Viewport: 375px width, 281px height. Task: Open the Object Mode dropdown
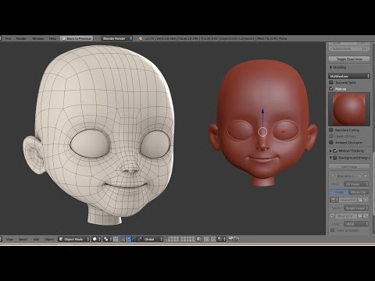[74, 239]
